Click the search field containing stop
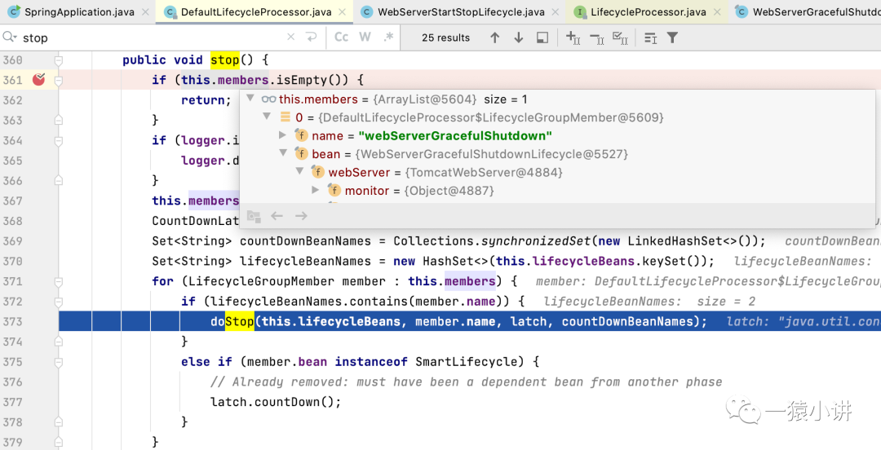 [152, 37]
